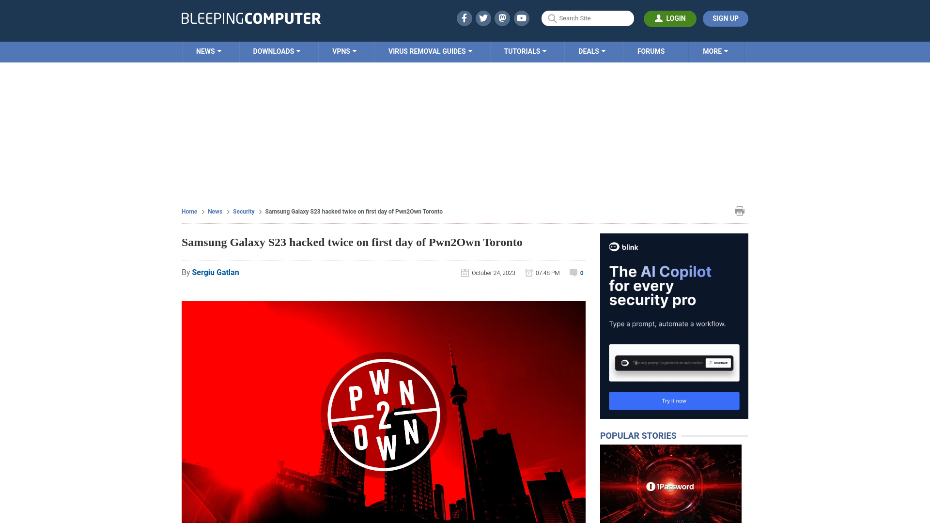Click the comments count icon
The width and height of the screenshot is (930, 523).
coord(573,273)
